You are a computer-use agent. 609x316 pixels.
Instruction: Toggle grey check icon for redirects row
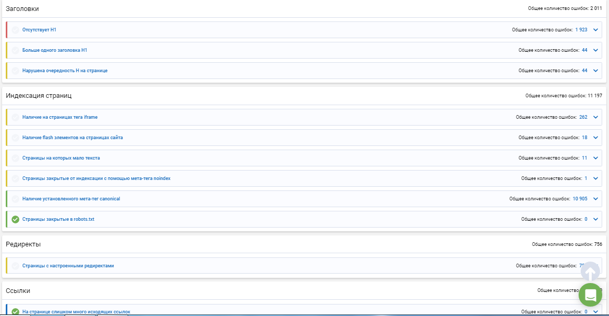point(15,266)
